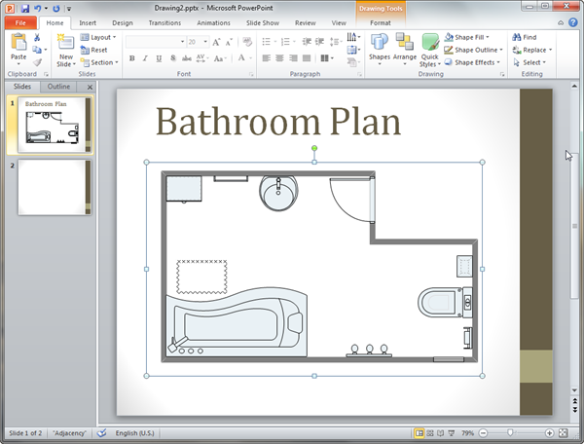Switch to the Outline pane tab
This screenshot has height=444, width=584.
pos(59,87)
